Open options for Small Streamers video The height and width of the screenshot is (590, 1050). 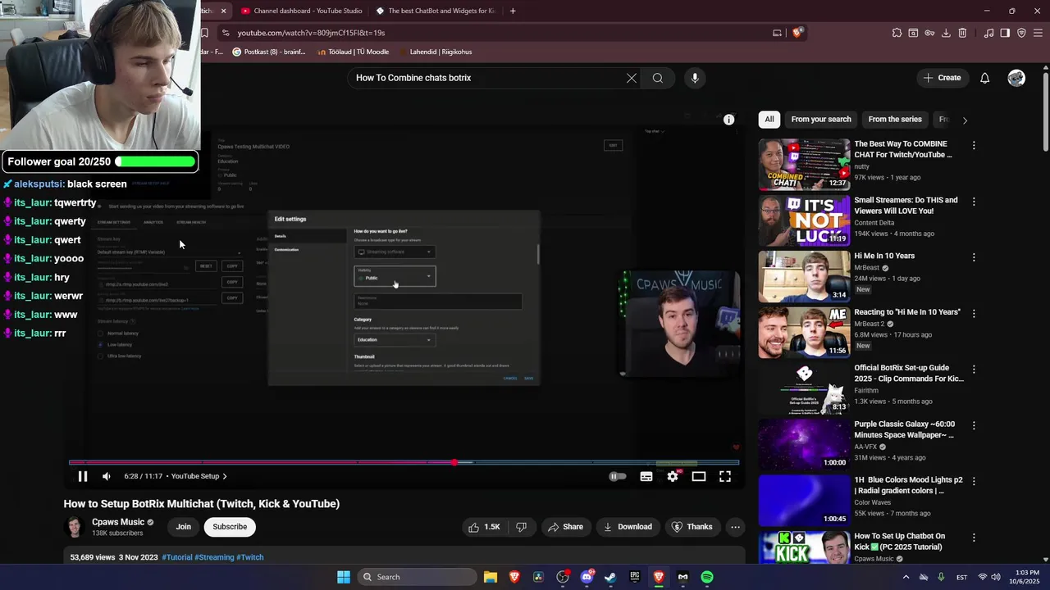pos(974,202)
